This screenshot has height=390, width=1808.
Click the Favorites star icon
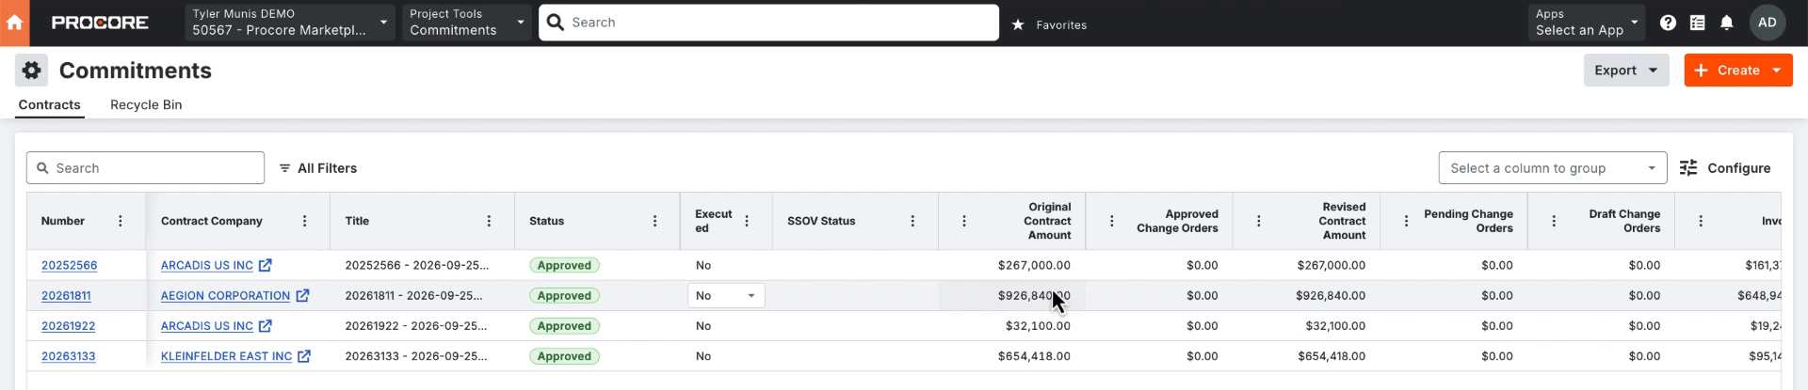[x=1018, y=25]
